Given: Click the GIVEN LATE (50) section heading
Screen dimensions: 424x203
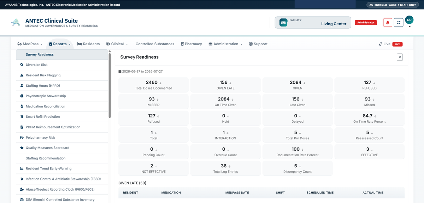Looking at the screenshot, I should (132, 183).
